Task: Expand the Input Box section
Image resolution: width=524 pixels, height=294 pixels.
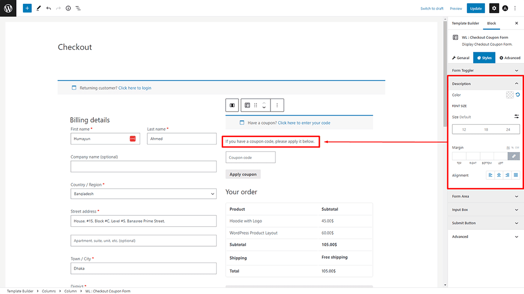Action: [485, 210]
